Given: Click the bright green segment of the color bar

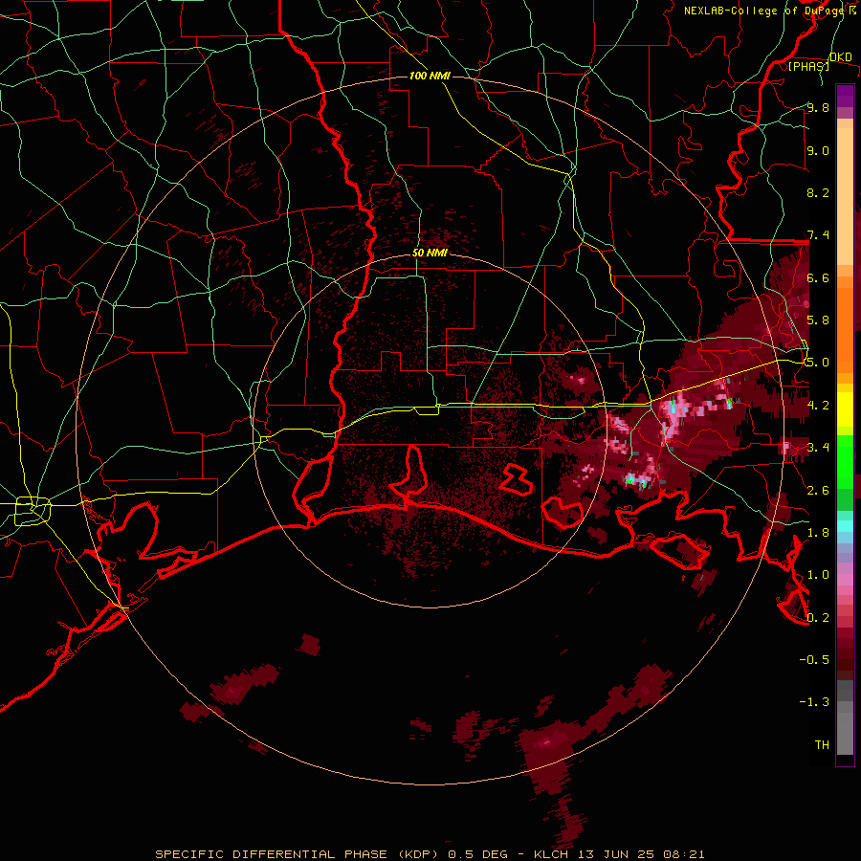Looking at the screenshot, I should [x=845, y=462].
